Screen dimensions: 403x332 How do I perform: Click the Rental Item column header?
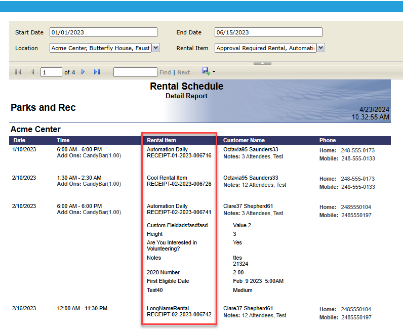click(x=162, y=140)
